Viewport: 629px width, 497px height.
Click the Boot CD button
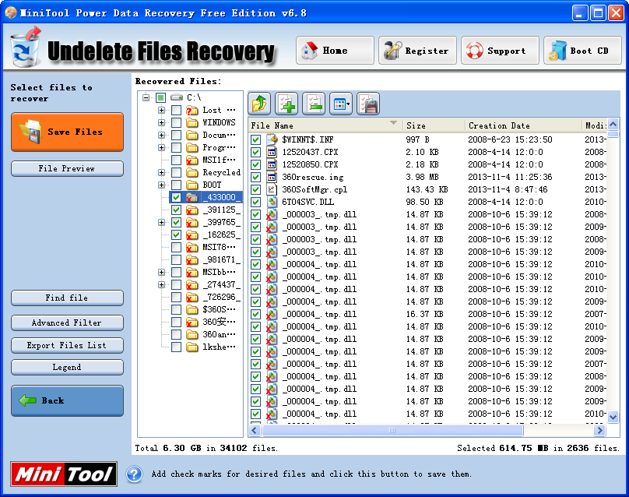pos(582,50)
